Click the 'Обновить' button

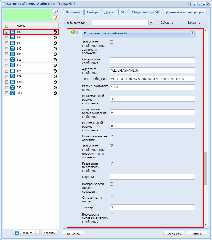[x=73, y=234]
